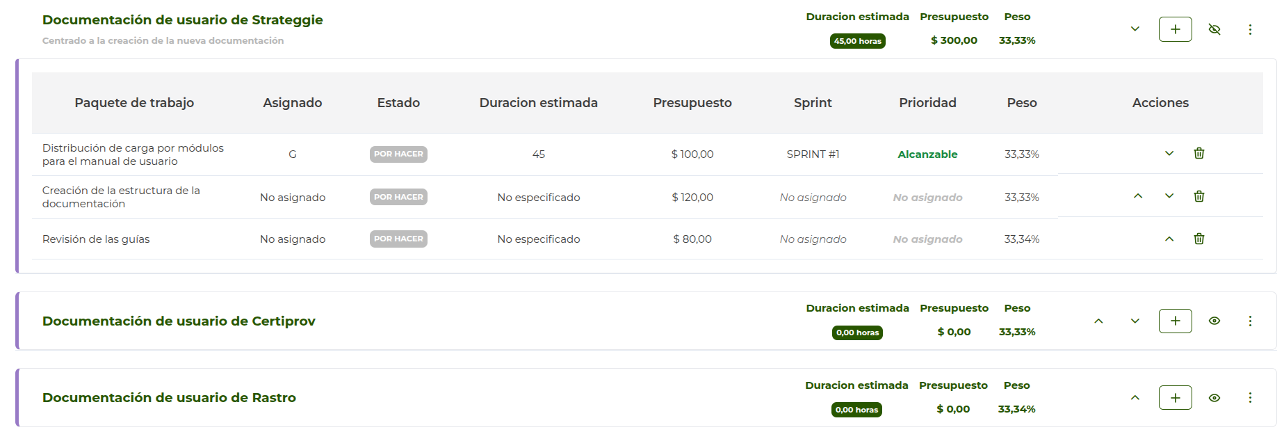Image resolution: width=1284 pixels, height=448 pixels.
Task: Add work package to Rastro documentation
Action: pos(1175,398)
